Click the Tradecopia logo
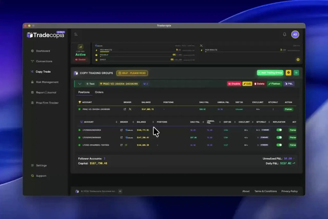Viewport: 328px width, 219px height. coord(45,35)
